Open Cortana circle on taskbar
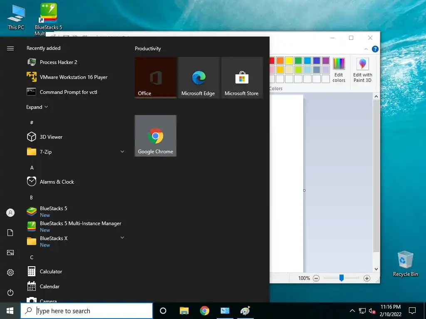Image resolution: width=426 pixels, height=319 pixels. point(163,311)
